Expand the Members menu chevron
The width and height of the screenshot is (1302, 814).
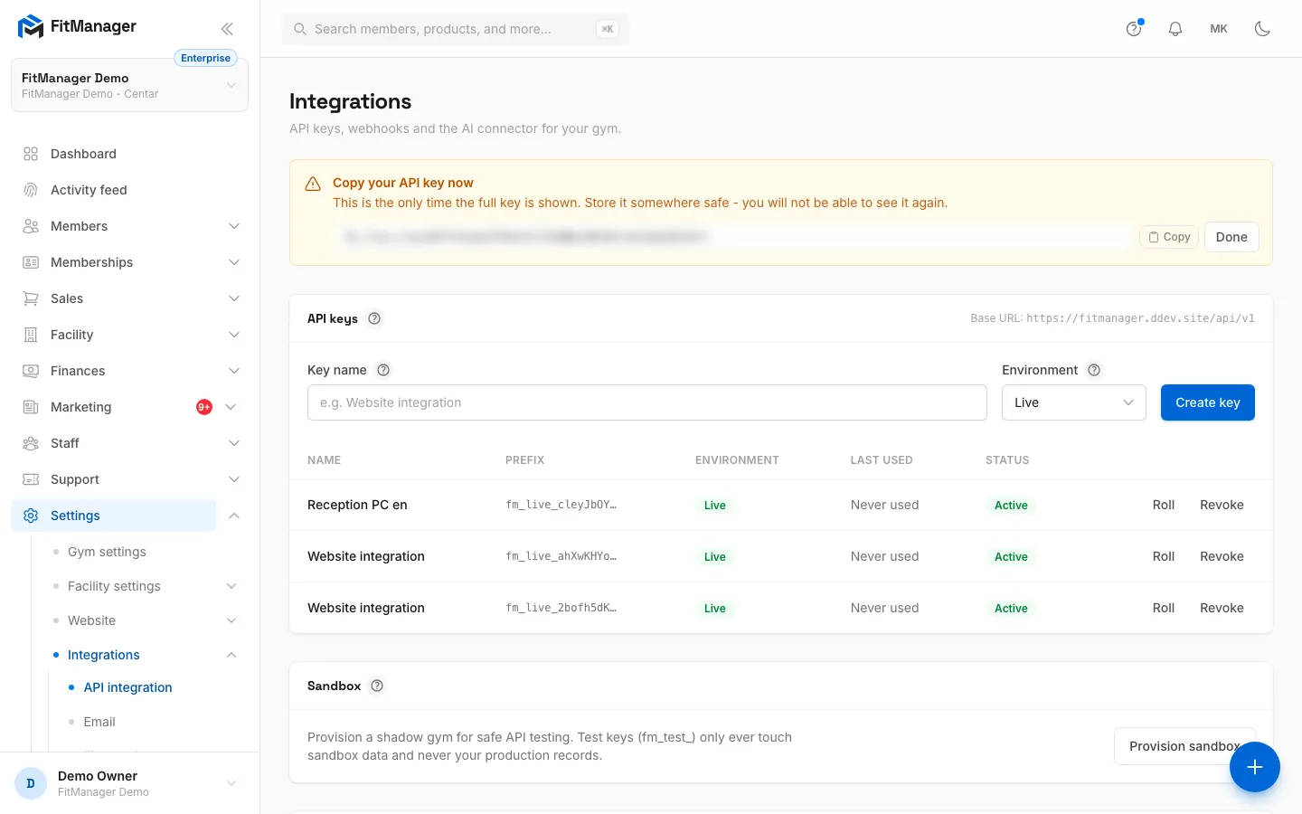click(x=234, y=226)
